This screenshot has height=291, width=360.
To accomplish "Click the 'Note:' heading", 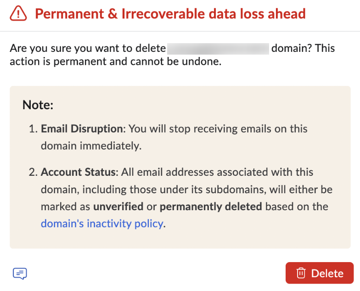I will [x=38, y=105].
